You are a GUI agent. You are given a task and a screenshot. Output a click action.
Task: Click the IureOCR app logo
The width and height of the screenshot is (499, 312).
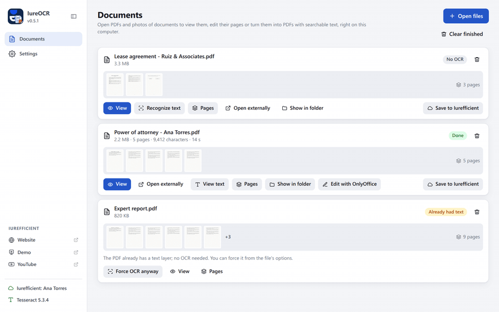tap(16, 17)
